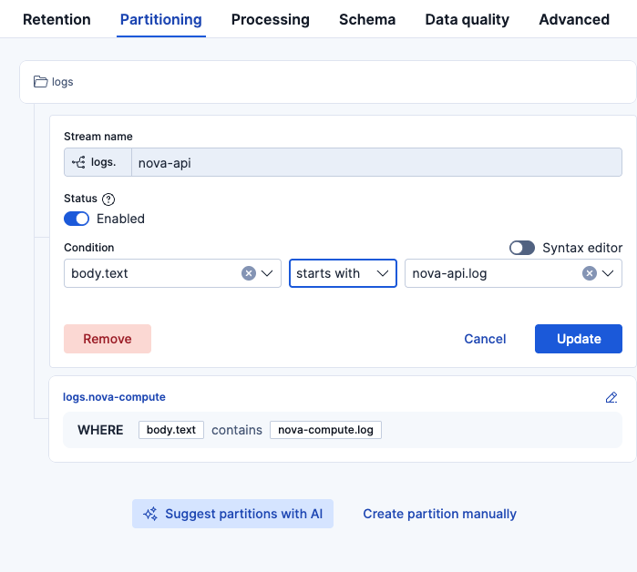Clear the body.text field selection

coord(249,273)
